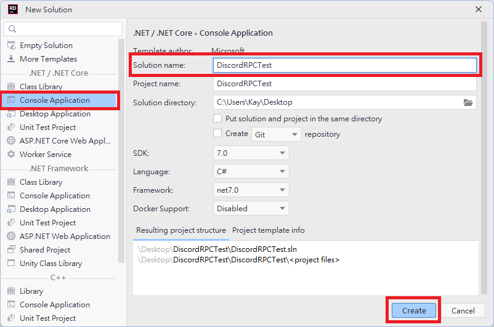Select .NET Core Class Library template
494x327 pixels.
pyautogui.click(x=41, y=87)
